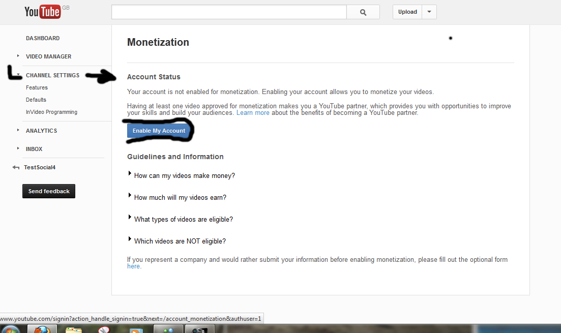Open the Dashboard section
This screenshot has height=333, width=561.
tap(43, 38)
